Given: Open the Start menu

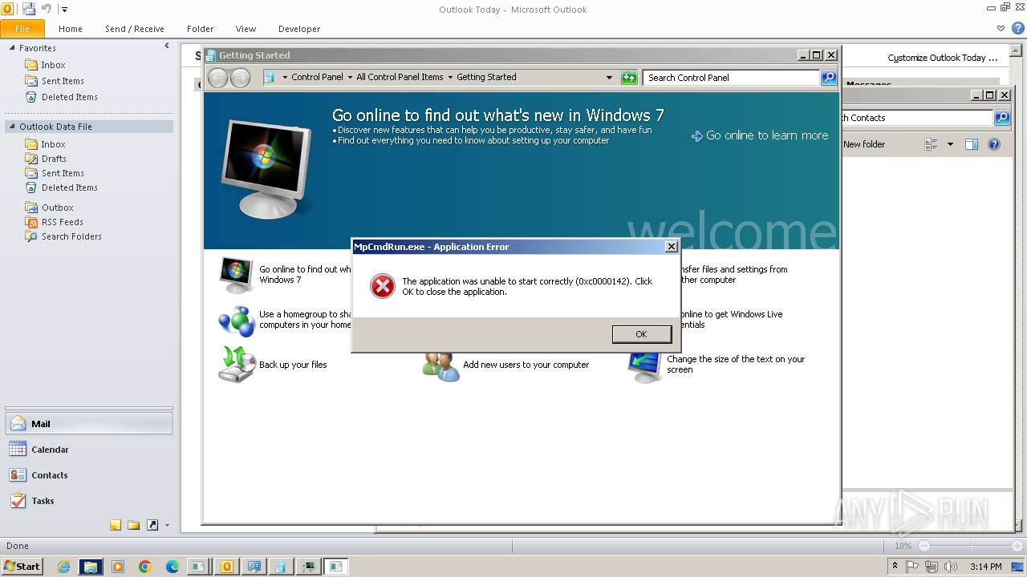Looking at the screenshot, I should (22, 566).
